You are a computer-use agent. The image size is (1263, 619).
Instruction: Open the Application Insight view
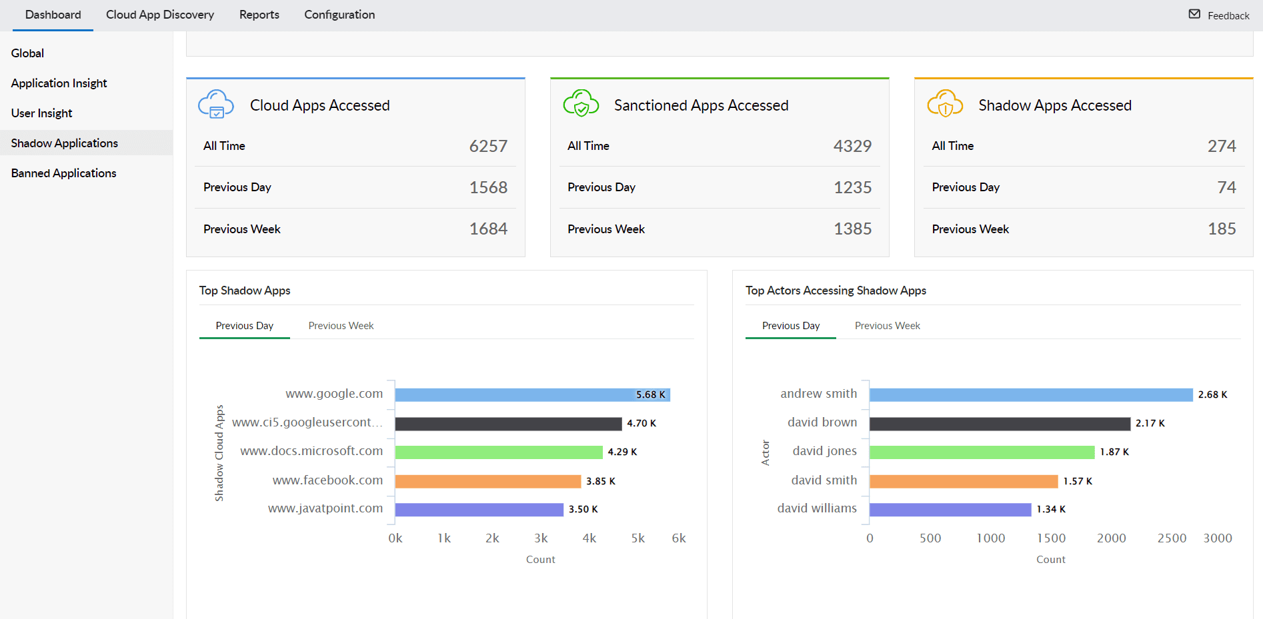tap(59, 83)
